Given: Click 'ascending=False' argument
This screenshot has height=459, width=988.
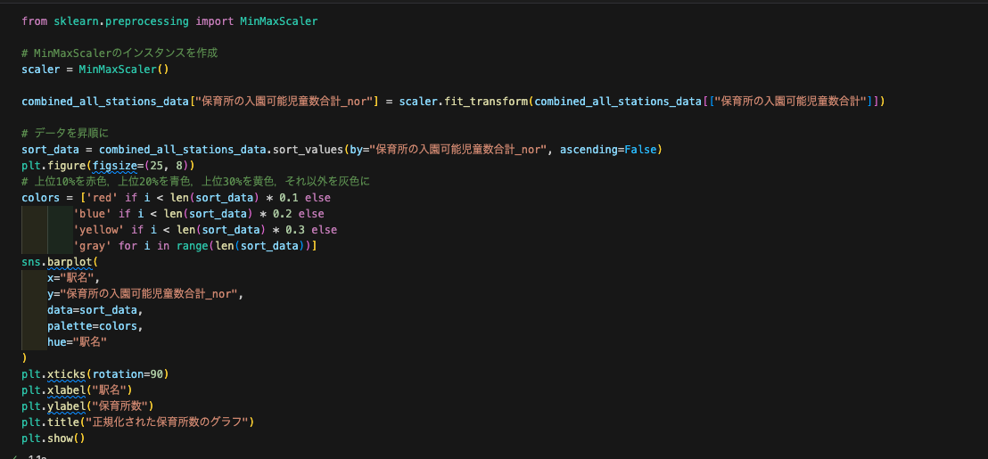Looking at the screenshot, I should (609, 150).
